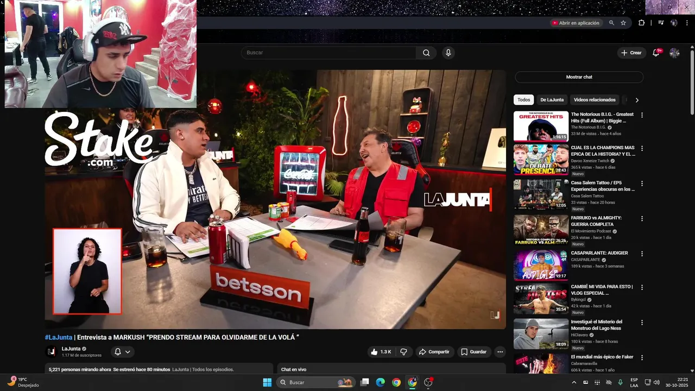Toggle the LaJunta notification bell dropdown
Image resolution: width=695 pixels, height=391 pixels.
123,352
